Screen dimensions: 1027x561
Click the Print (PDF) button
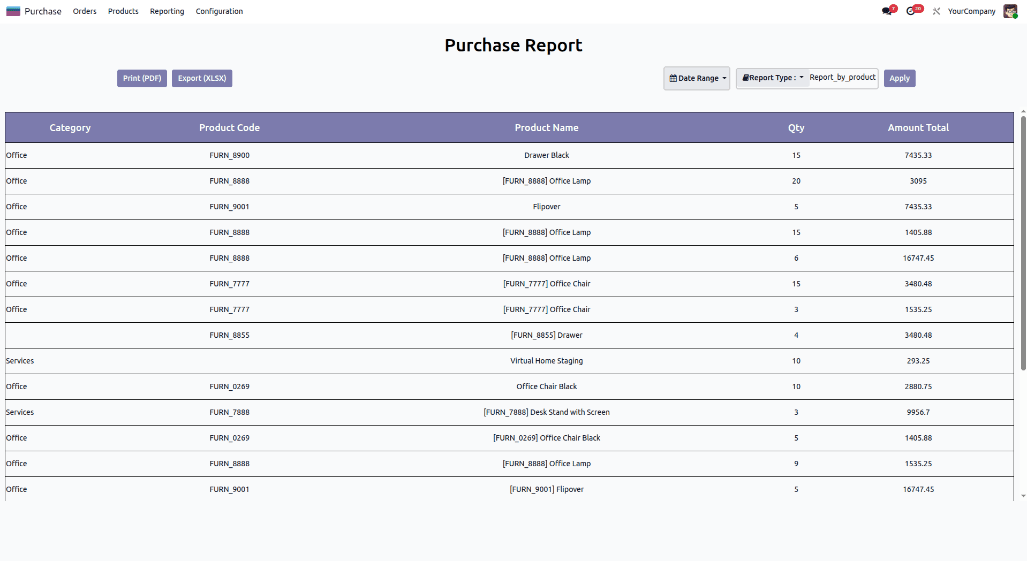pyautogui.click(x=141, y=78)
